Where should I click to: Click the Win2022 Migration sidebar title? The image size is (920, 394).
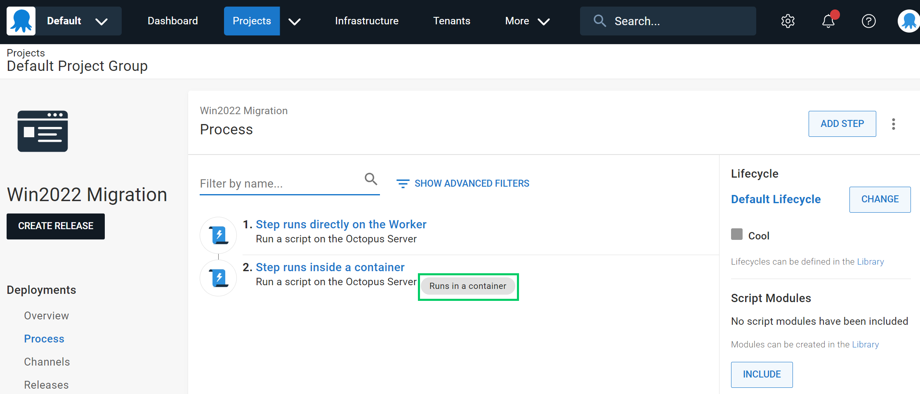point(87,195)
